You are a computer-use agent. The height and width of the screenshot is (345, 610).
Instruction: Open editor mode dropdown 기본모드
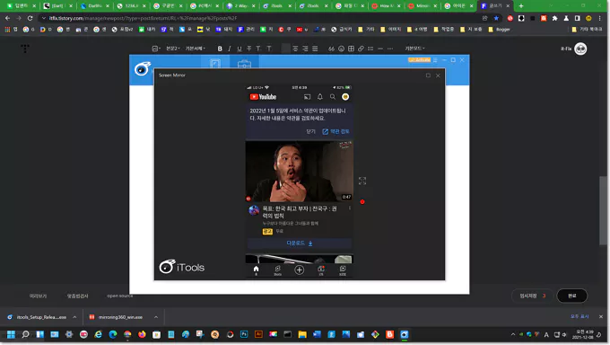(x=414, y=49)
